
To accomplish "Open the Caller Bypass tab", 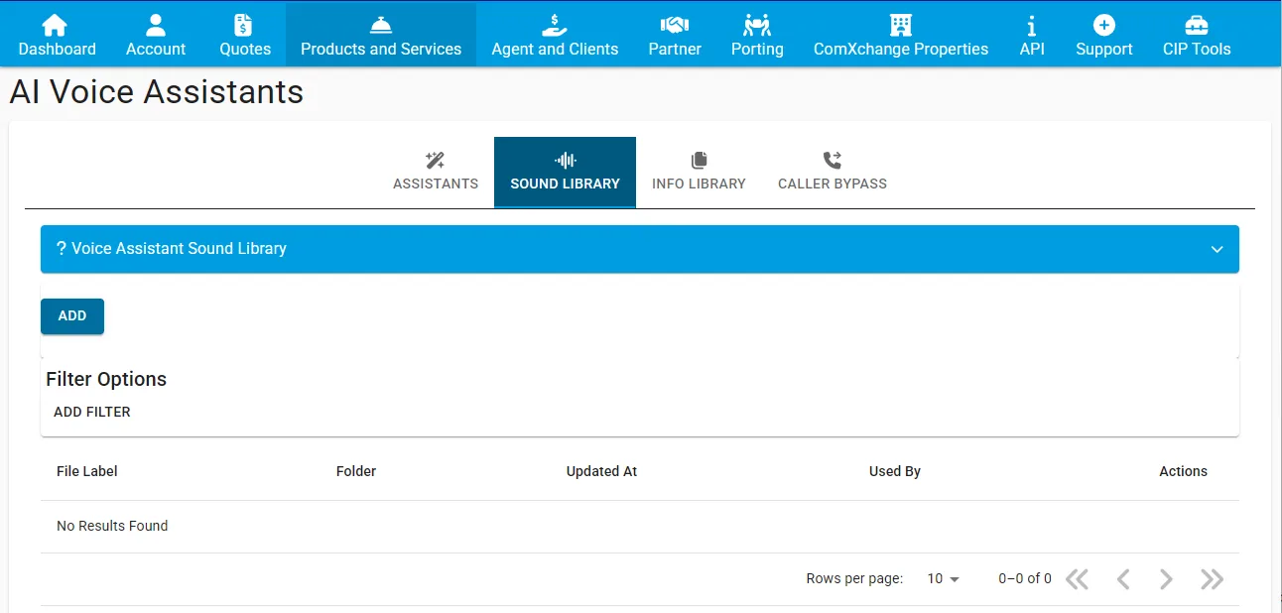I will click(x=833, y=173).
